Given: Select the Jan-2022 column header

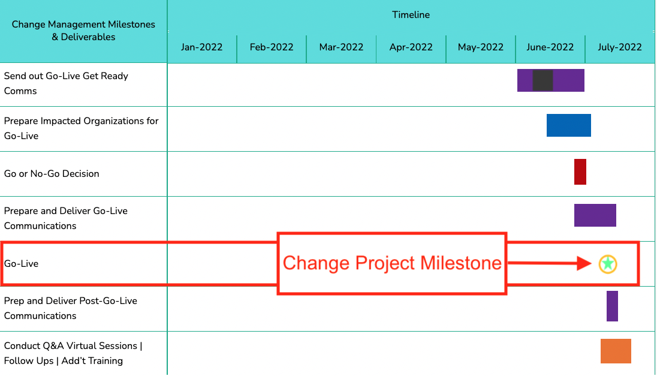Looking at the screenshot, I should tap(202, 47).
